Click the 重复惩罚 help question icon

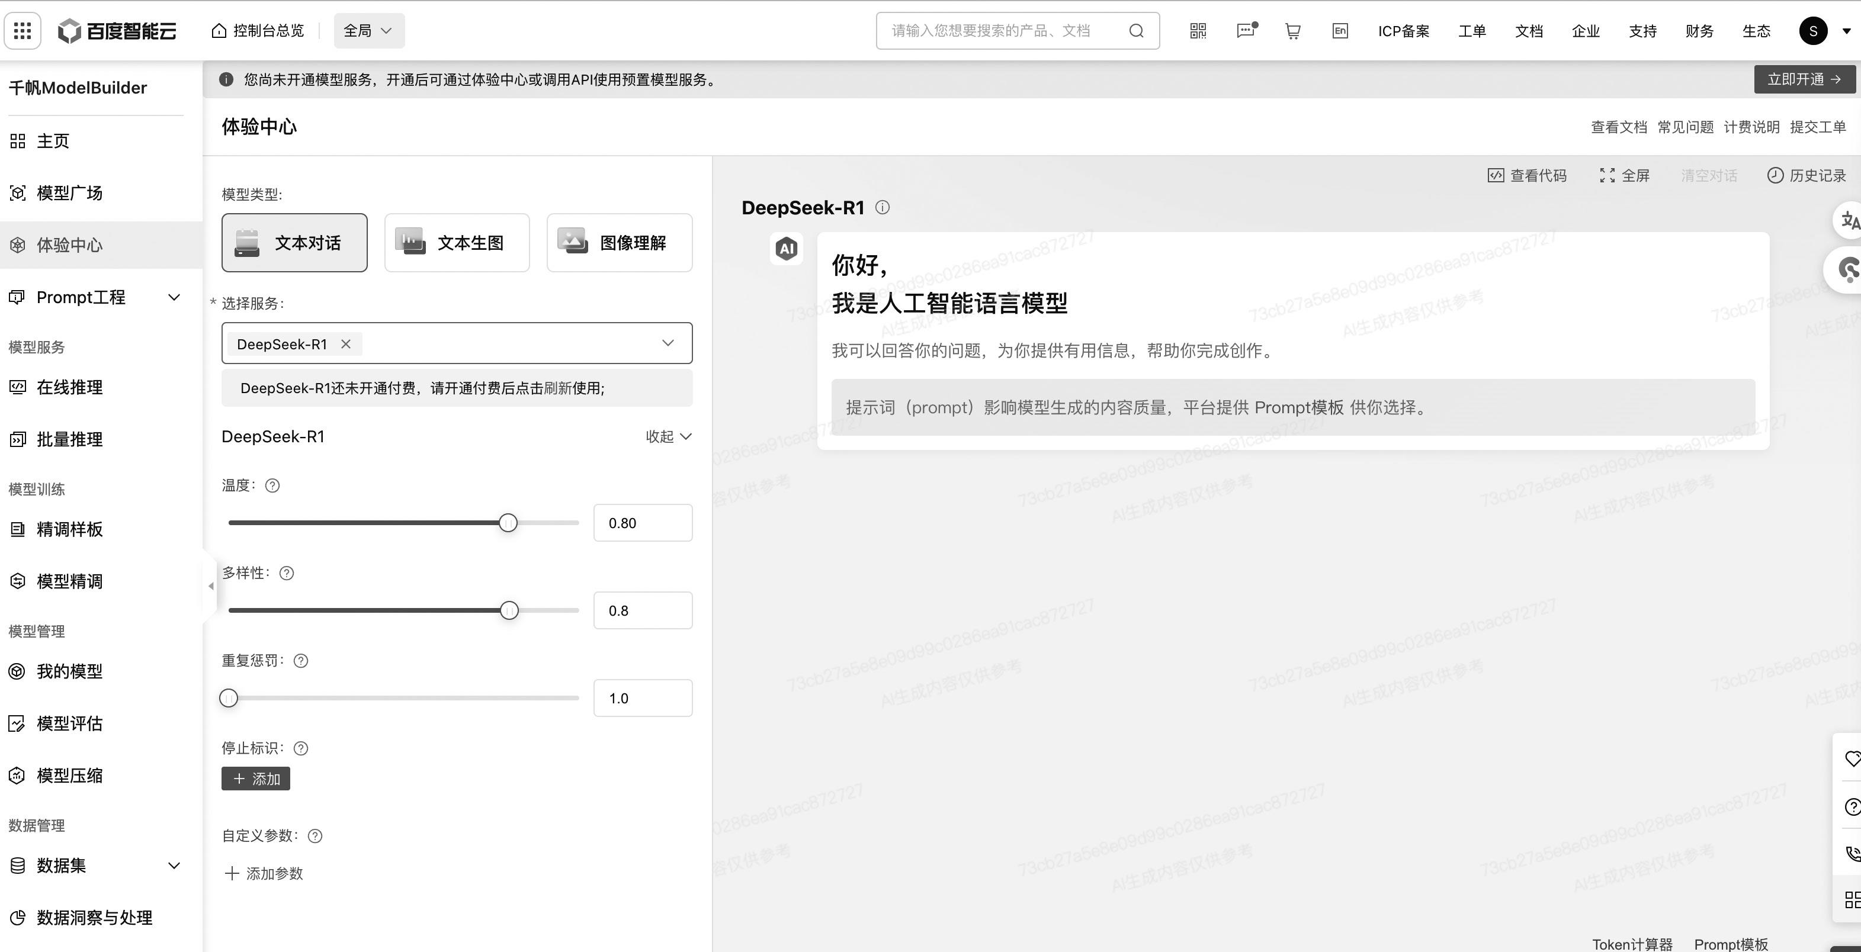300,660
